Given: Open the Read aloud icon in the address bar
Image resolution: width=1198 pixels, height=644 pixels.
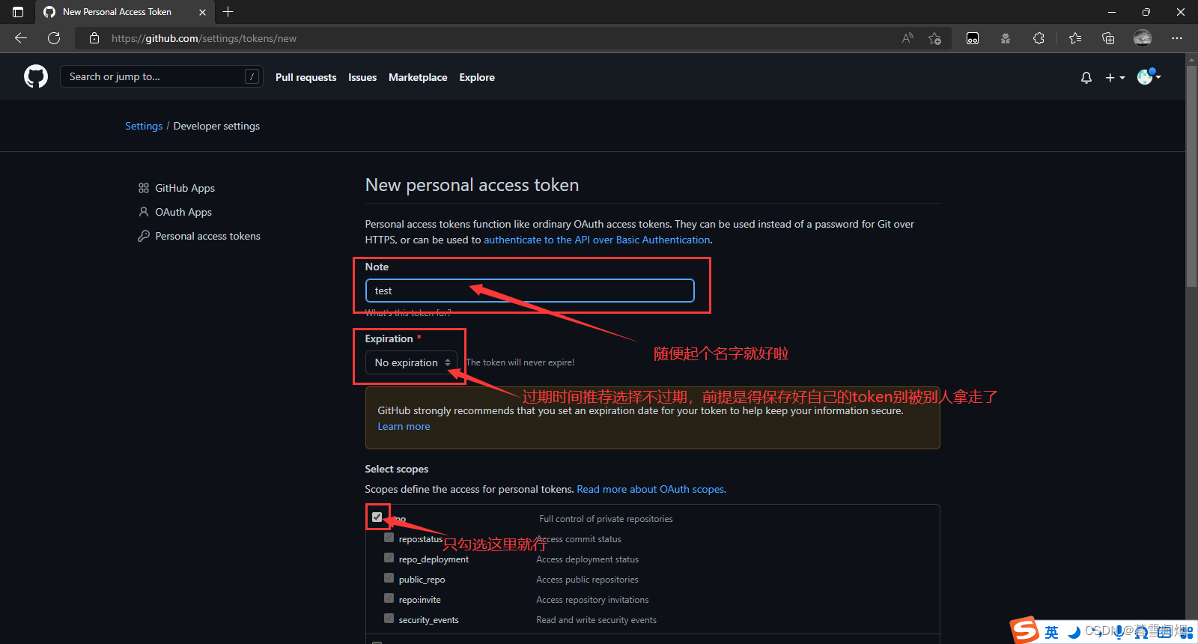Looking at the screenshot, I should 907,38.
